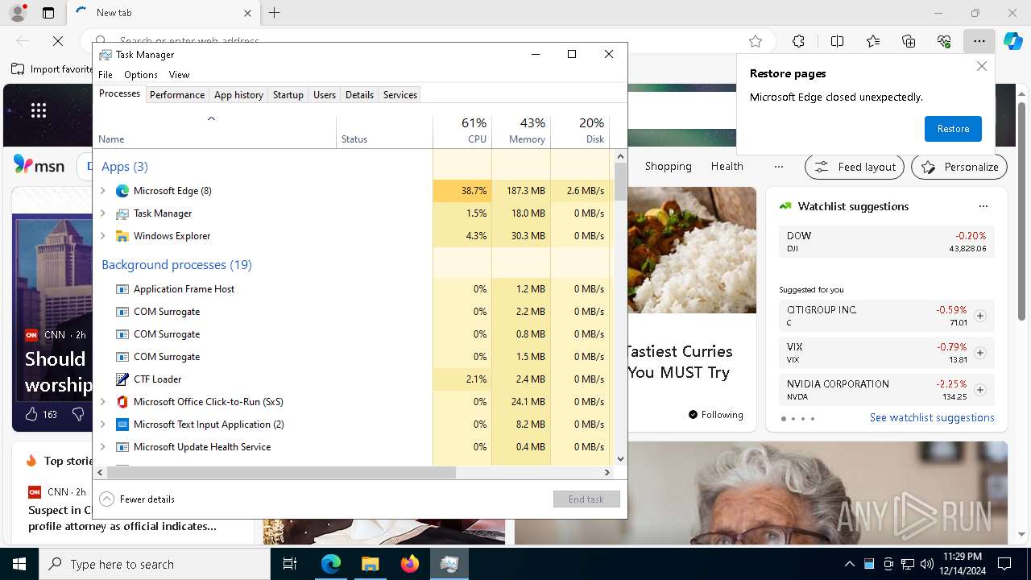Viewport: 1031px width, 580px height.
Task: Open See watchlist suggestions link
Action: coord(932,417)
